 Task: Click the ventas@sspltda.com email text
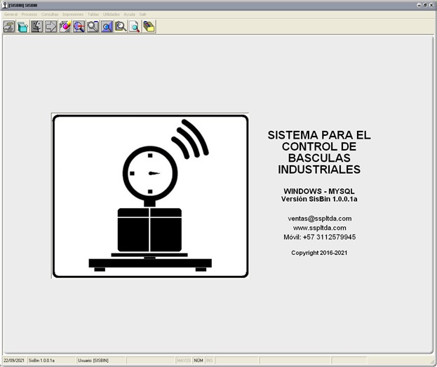click(x=320, y=219)
